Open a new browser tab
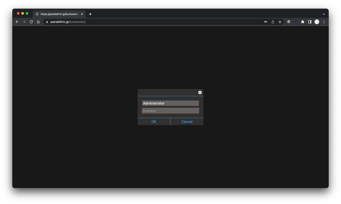The image size is (341, 204). point(90,14)
